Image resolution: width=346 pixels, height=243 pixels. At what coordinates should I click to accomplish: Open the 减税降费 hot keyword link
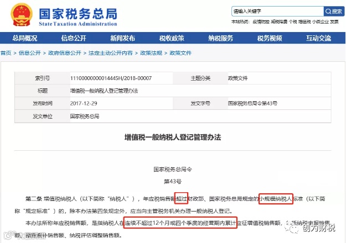coord(279,22)
